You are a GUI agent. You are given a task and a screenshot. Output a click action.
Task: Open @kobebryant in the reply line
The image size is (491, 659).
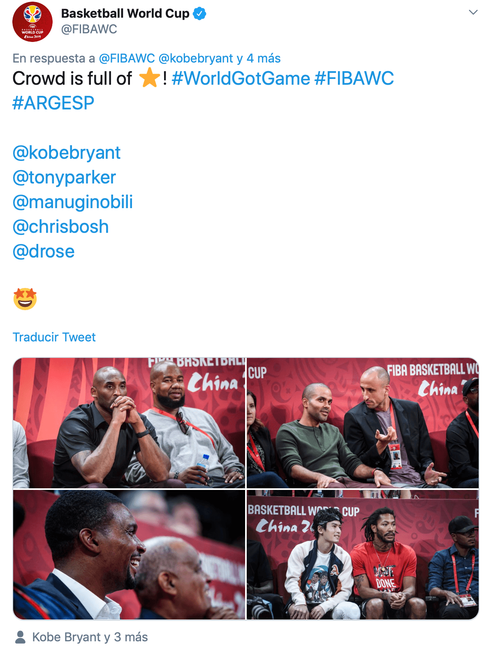pos(196,58)
